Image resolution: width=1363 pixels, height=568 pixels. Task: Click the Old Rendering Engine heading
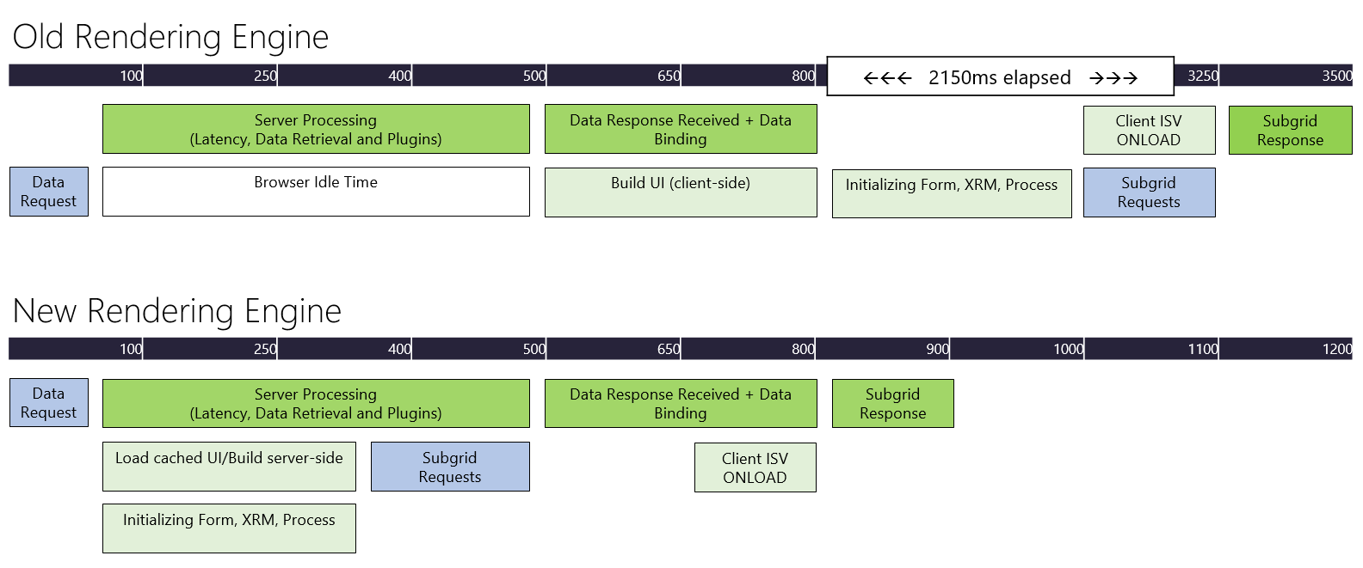coord(170,37)
